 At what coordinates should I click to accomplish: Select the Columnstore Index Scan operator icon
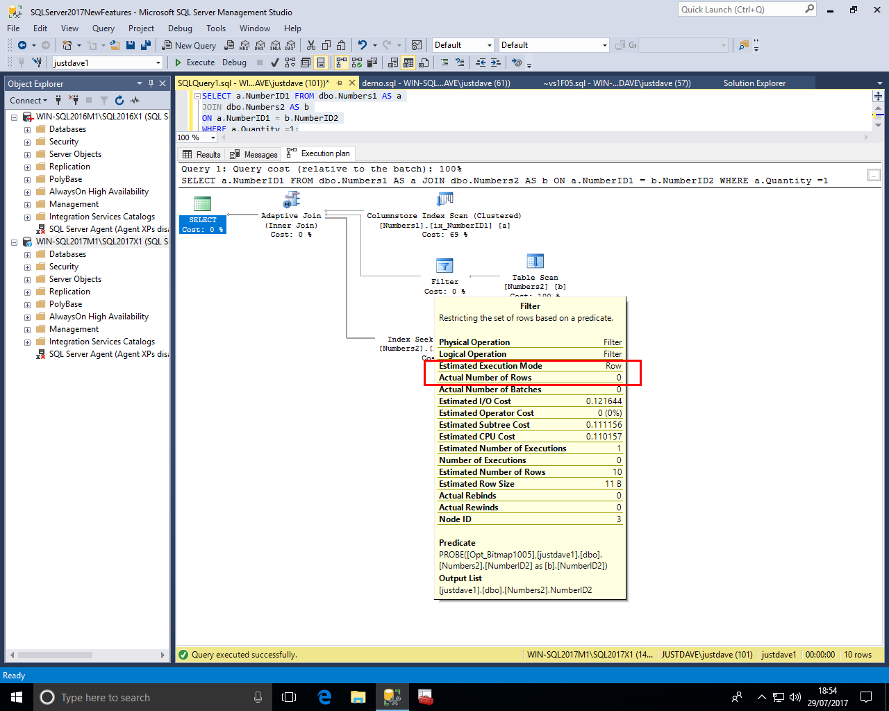(x=444, y=201)
